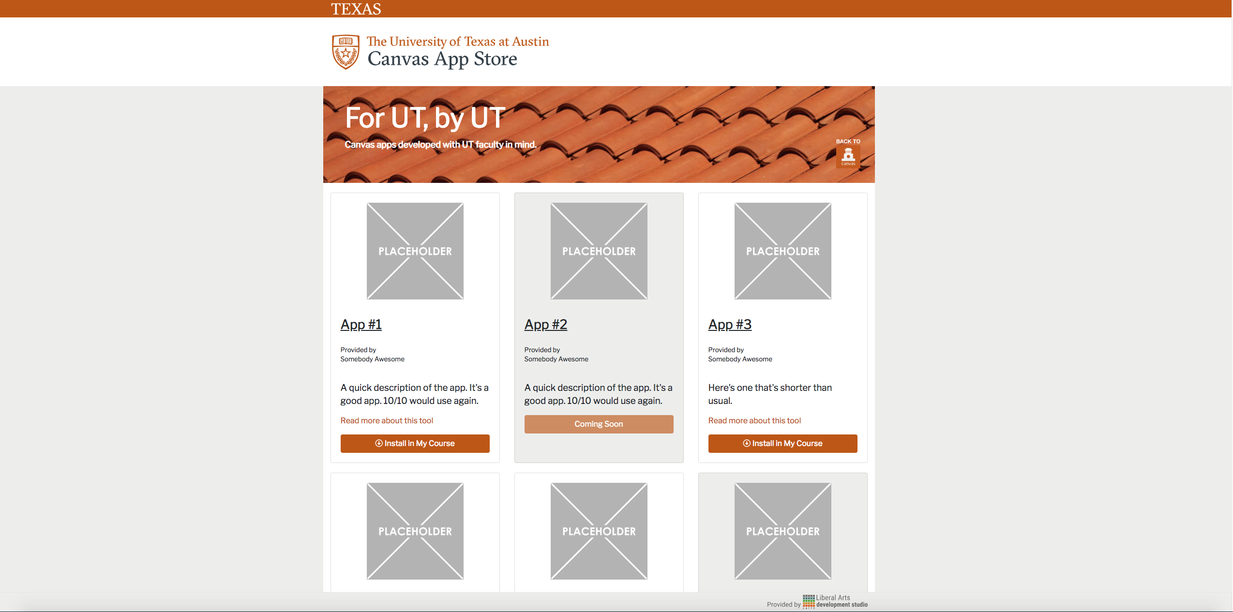Click the 'For UT, by UT' banner heading
Screen dimensions: 1233x612
tap(425, 118)
